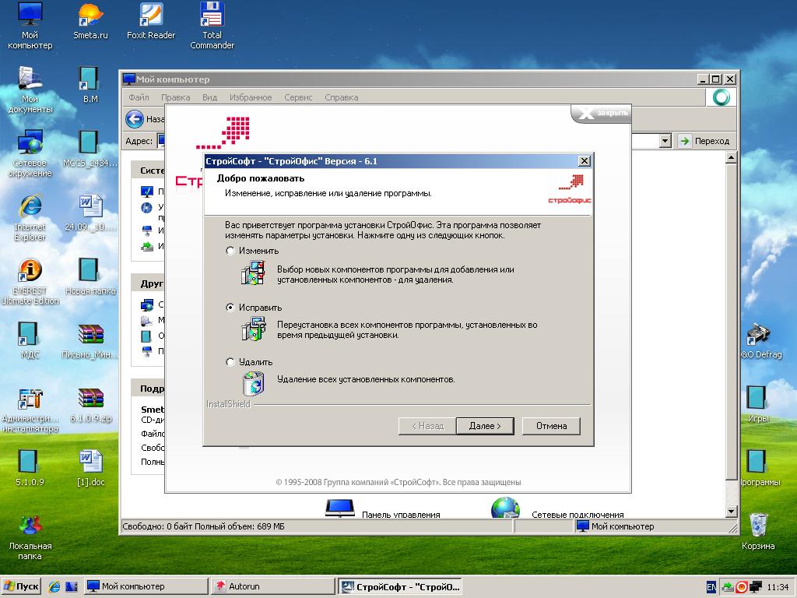Click the Далее button in the installer
The image size is (797, 598).
coord(485,426)
